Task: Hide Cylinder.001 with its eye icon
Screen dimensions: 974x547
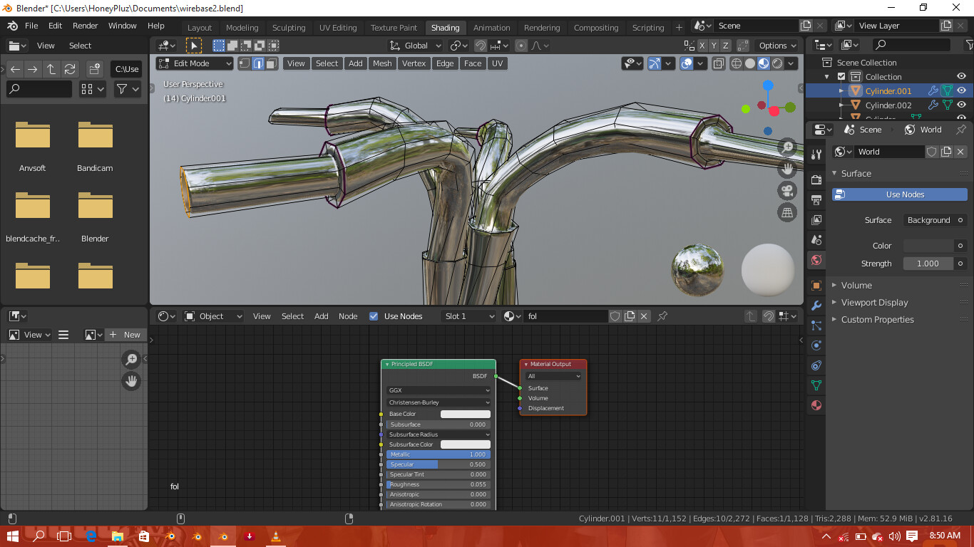Action: 962,90
